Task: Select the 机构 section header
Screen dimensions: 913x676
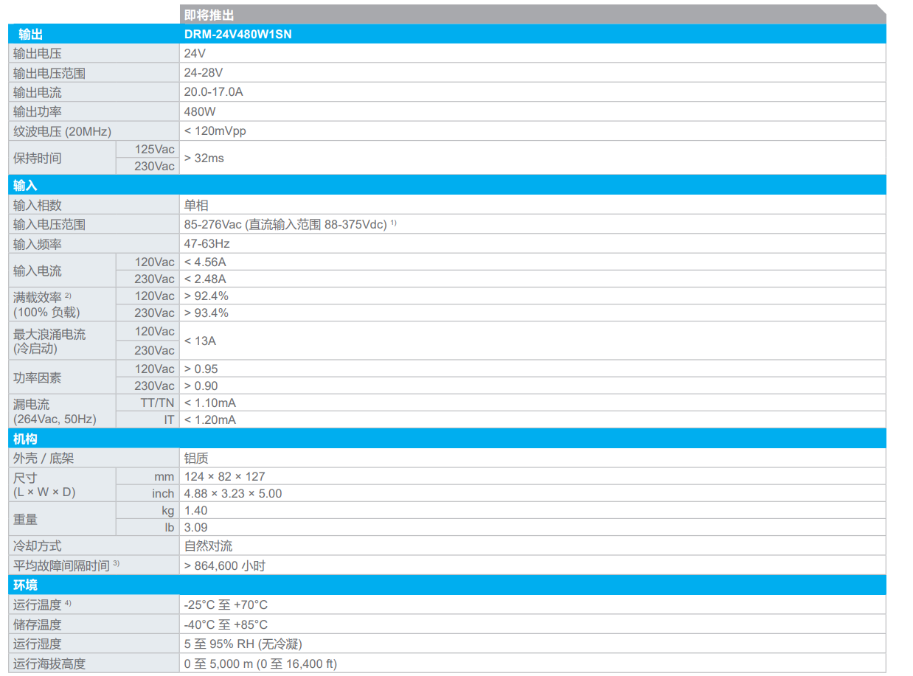Action: coord(25,439)
